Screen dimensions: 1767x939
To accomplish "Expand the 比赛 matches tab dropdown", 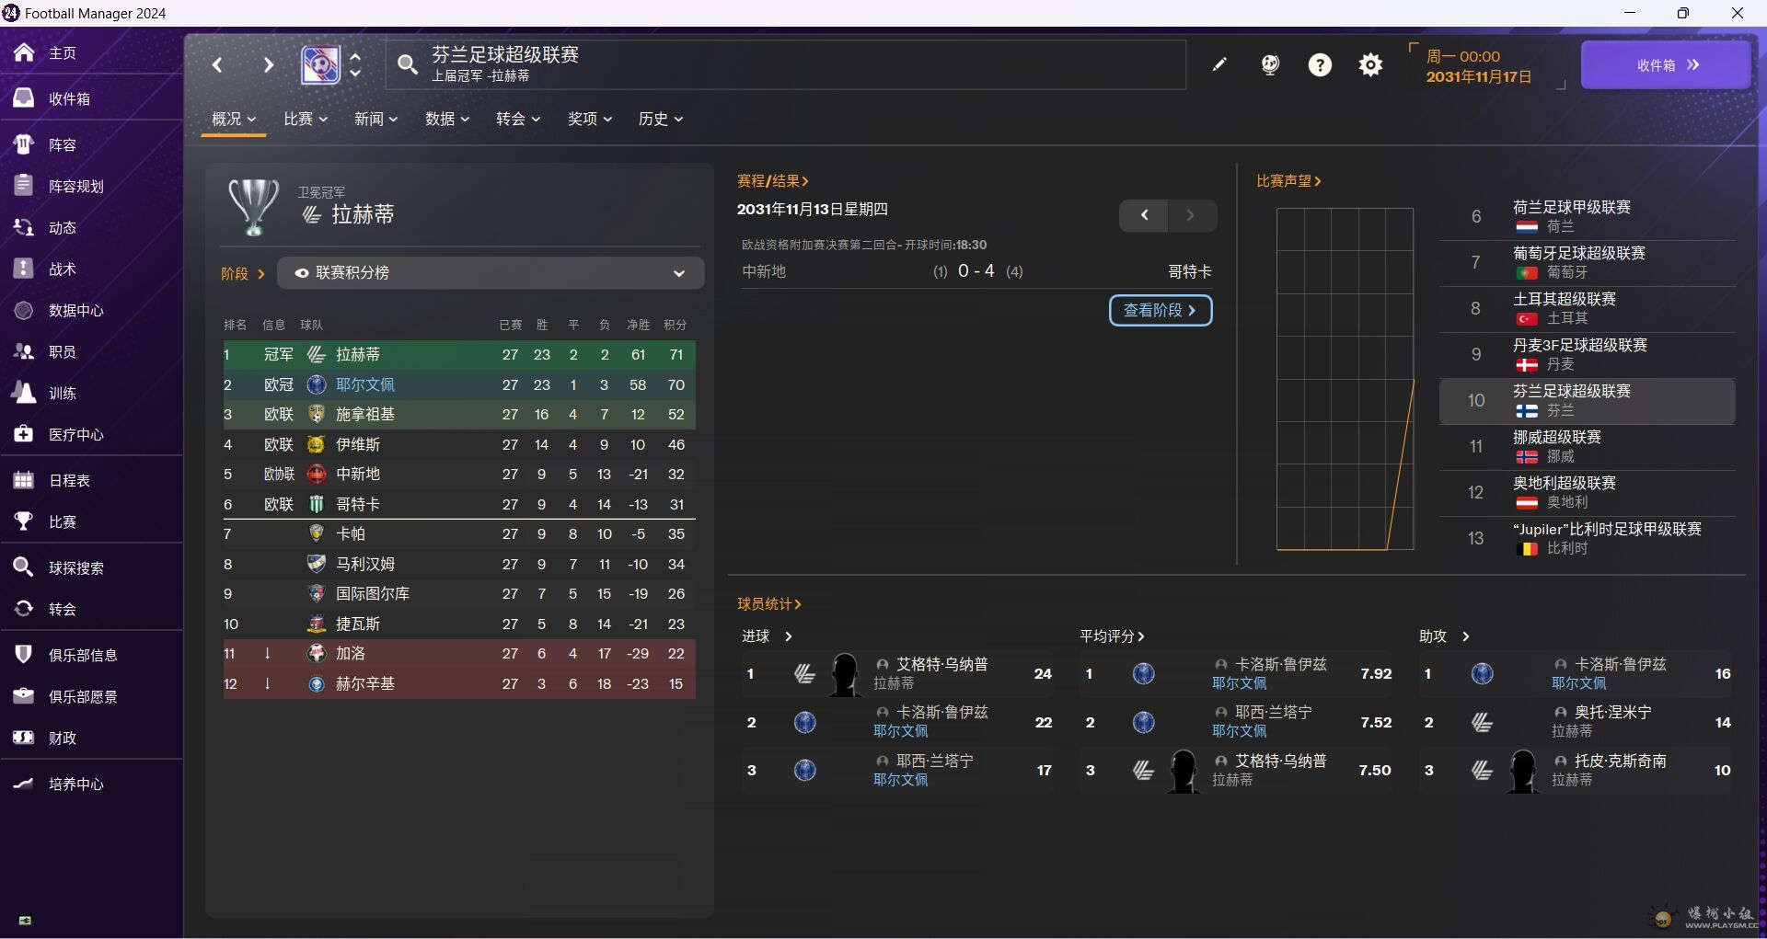I will pyautogui.click(x=306, y=119).
